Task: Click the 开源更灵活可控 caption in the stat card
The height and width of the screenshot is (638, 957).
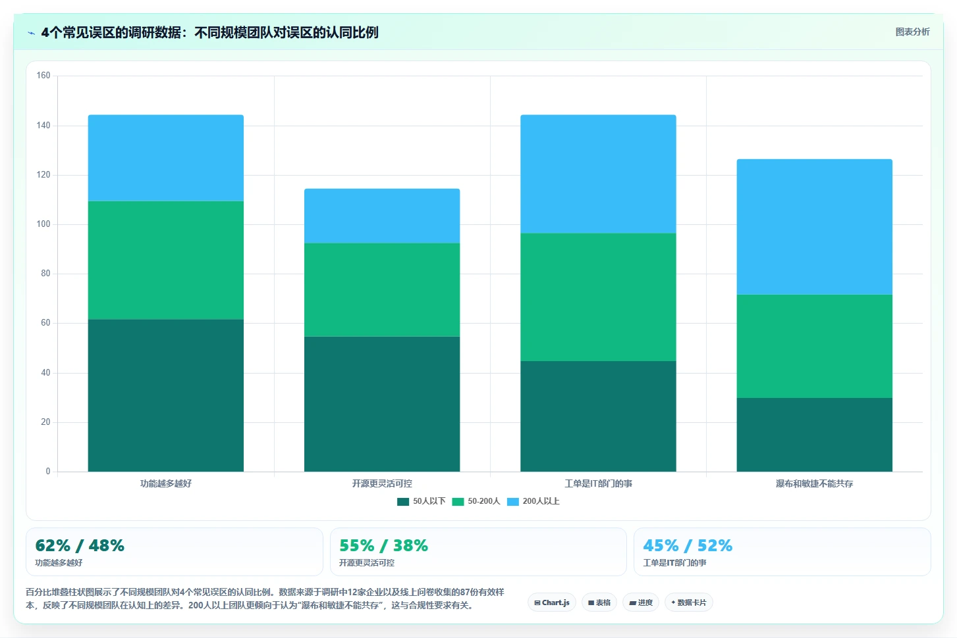Action: pyautogui.click(x=367, y=563)
